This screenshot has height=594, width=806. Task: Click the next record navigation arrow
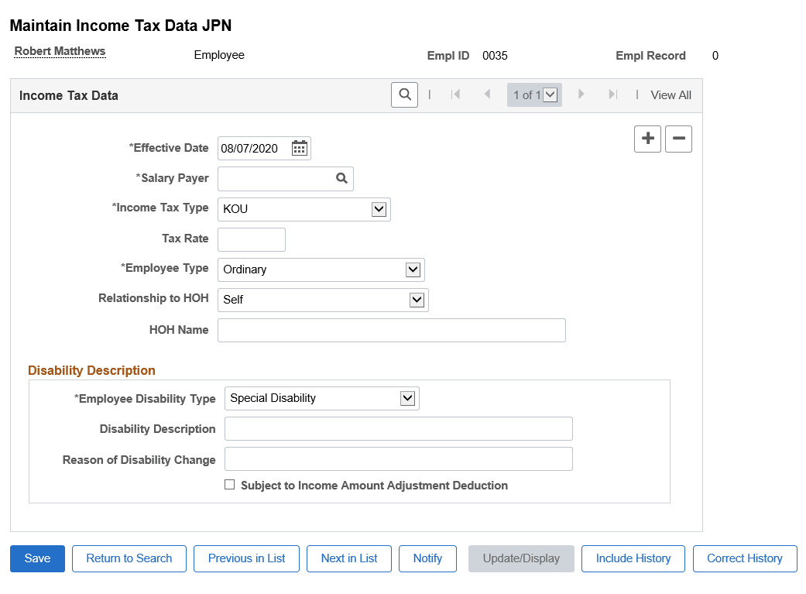581,94
